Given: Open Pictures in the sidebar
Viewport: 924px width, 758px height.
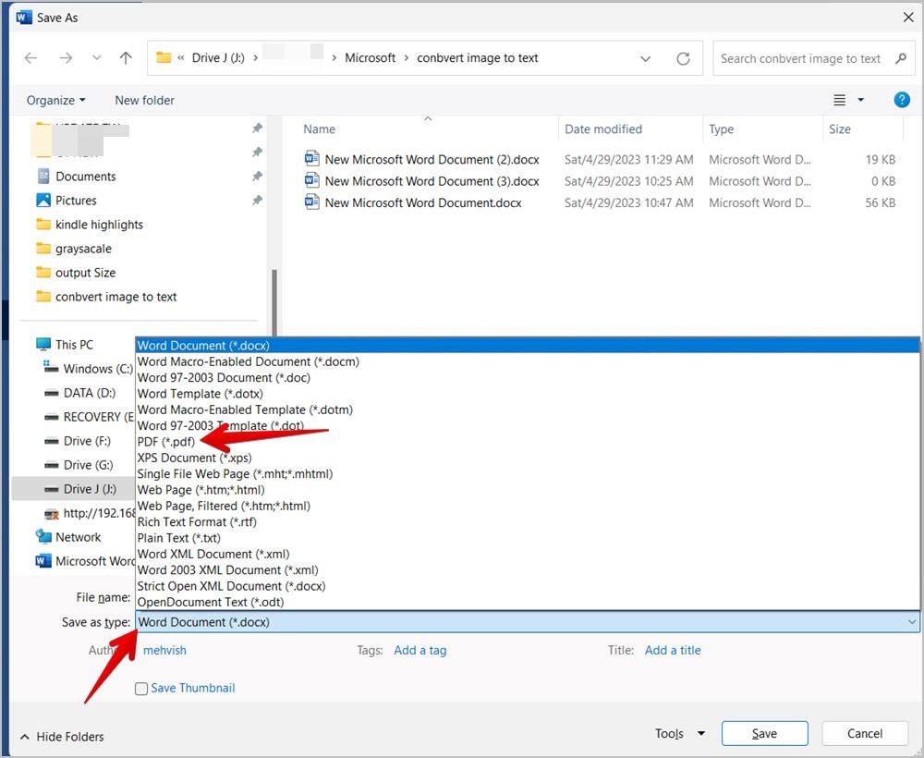Looking at the screenshot, I should click(76, 201).
